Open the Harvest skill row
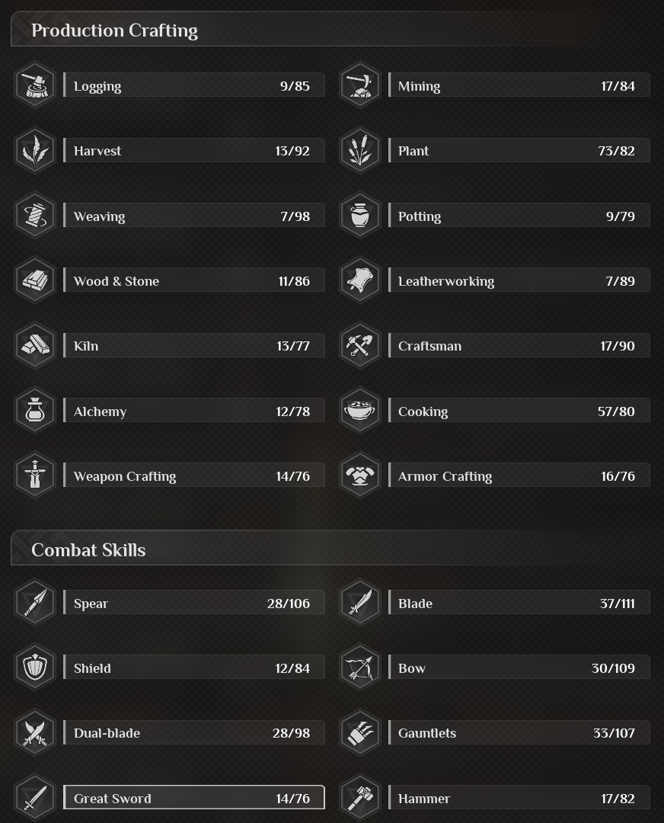The height and width of the screenshot is (823, 664). click(194, 151)
